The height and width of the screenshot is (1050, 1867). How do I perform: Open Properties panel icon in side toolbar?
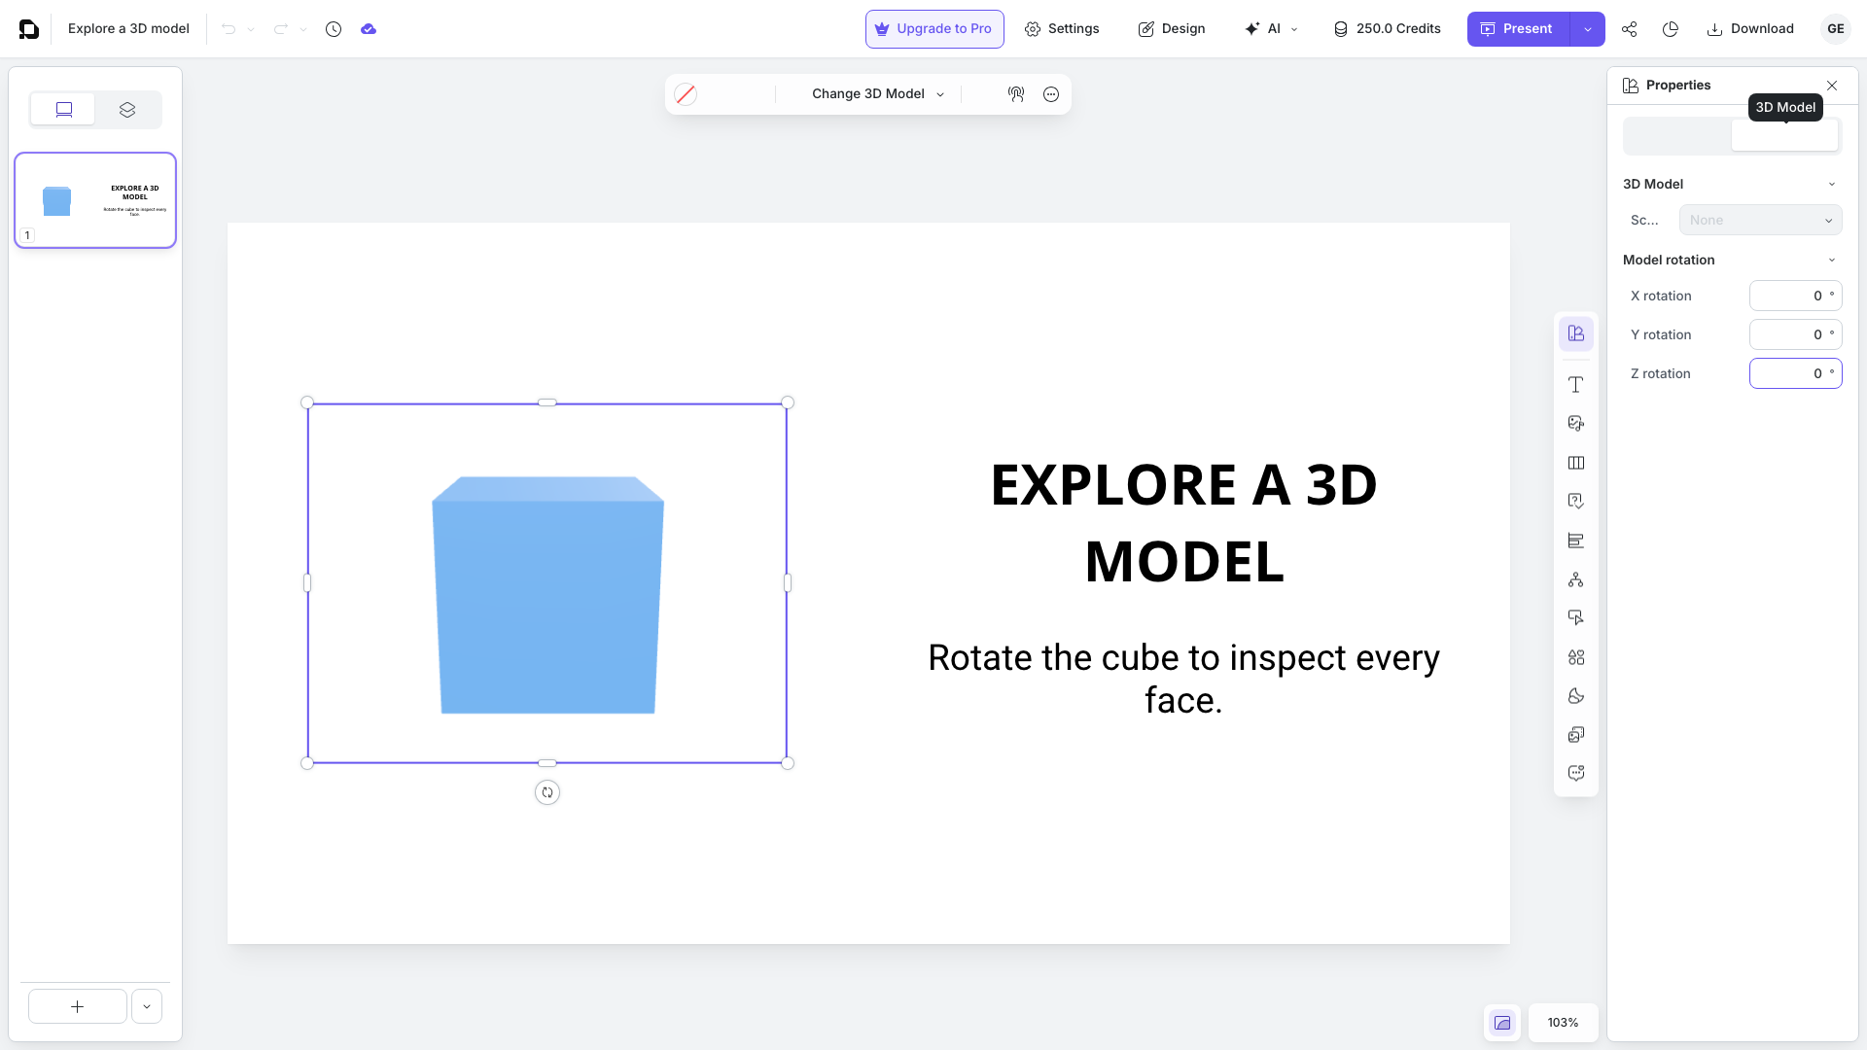coord(1576,333)
